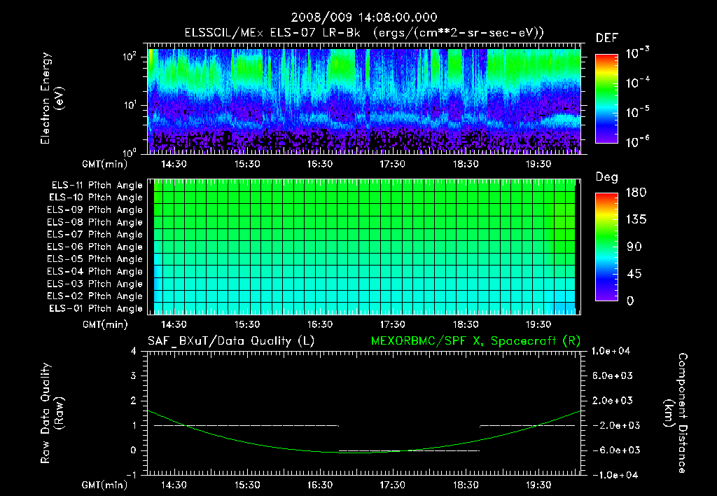Click the electron energy spectrogram plot
This screenshot has height=496, width=717.
coord(364,98)
